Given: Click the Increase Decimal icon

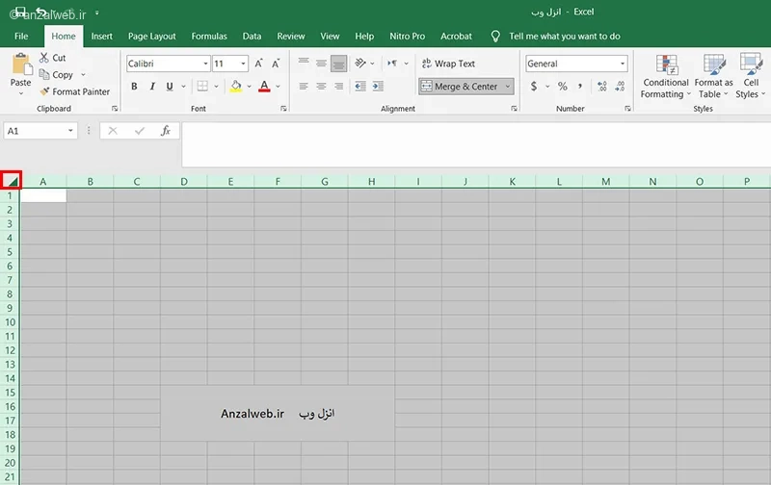Looking at the screenshot, I should click(601, 87).
